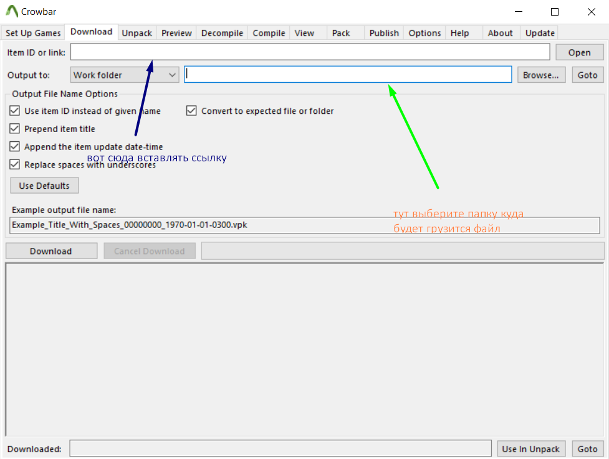Expand the Work folder output dropdown
This screenshot has height=459, width=609.
(x=124, y=75)
